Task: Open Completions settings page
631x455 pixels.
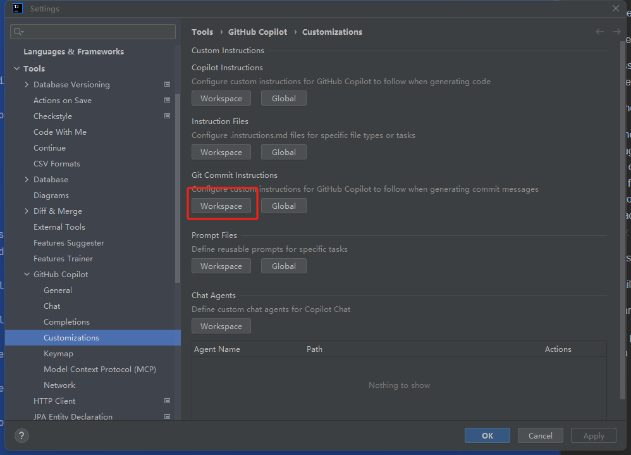Action: pos(66,321)
